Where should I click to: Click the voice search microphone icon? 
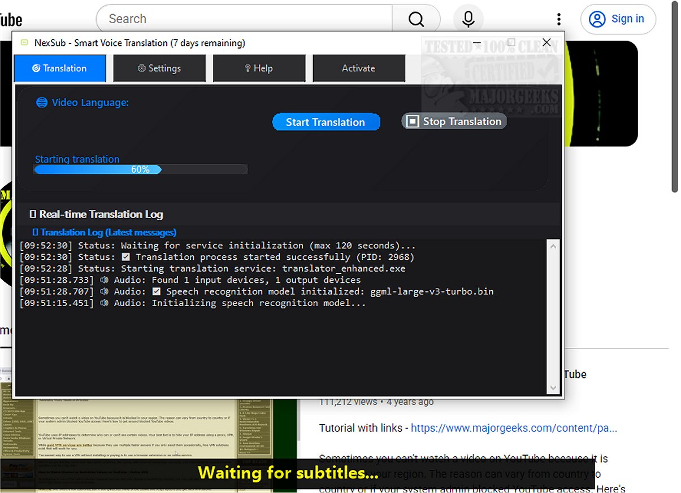click(x=468, y=19)
